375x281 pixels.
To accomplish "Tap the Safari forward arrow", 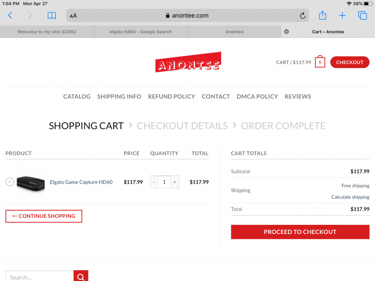I will [x=30, y=15].
